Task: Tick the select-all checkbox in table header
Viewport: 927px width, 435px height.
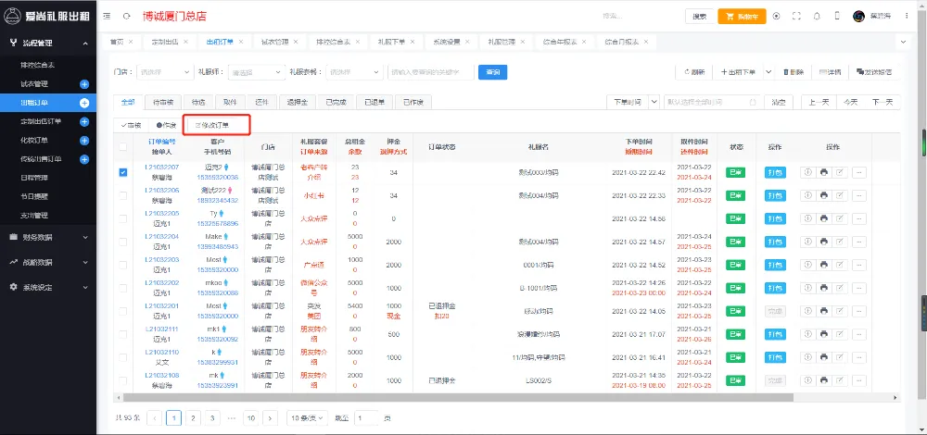Action: [123, 146]
